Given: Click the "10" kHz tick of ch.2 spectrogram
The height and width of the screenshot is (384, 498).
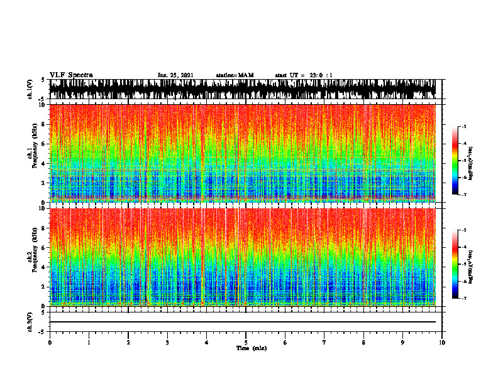Looking at the screenshot, I should (43, 208).
